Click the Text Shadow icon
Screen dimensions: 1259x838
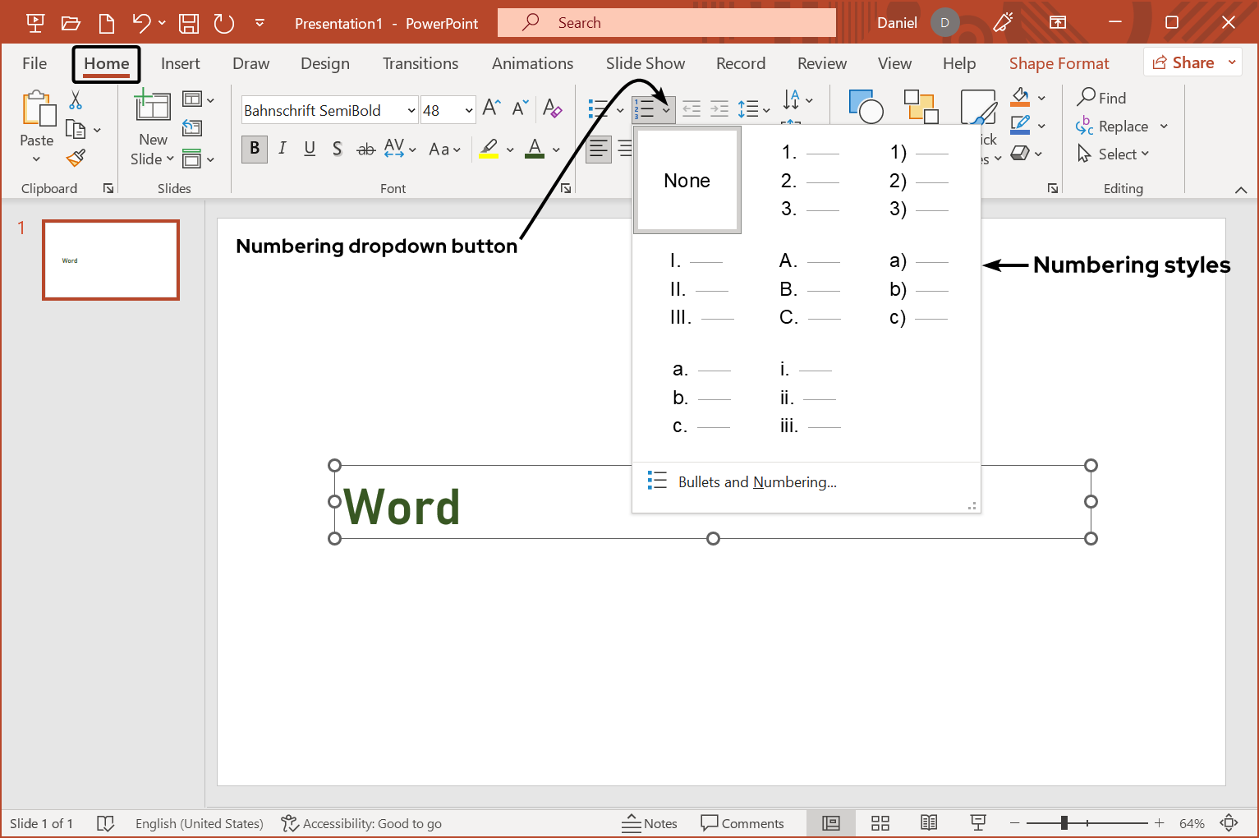pyautogui.click(x=337, y=149)
